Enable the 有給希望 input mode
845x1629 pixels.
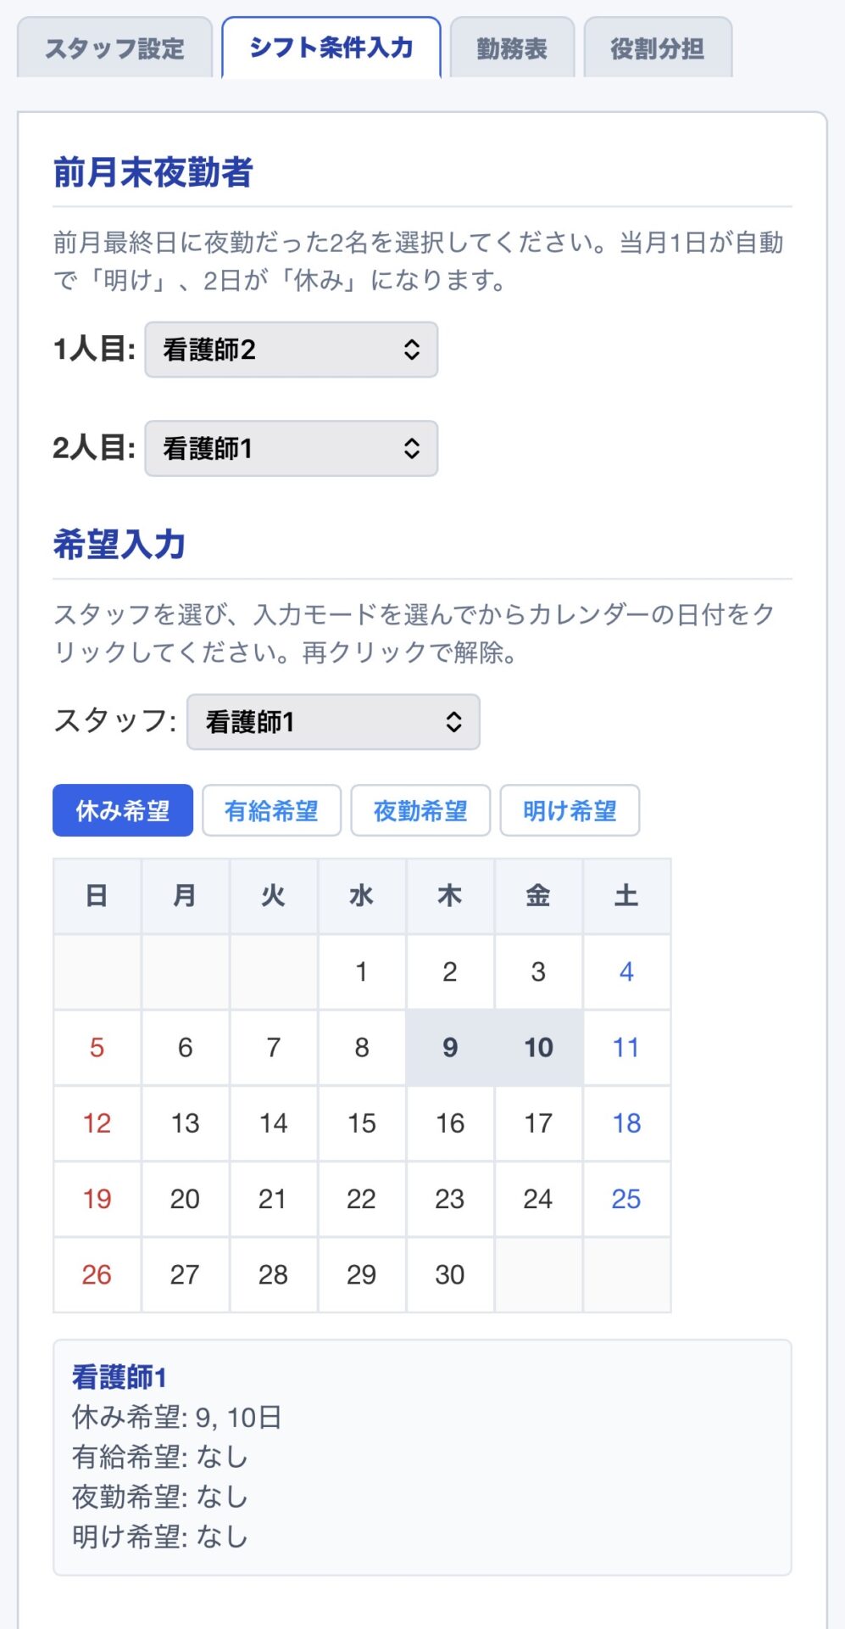[x=271, y=811]
